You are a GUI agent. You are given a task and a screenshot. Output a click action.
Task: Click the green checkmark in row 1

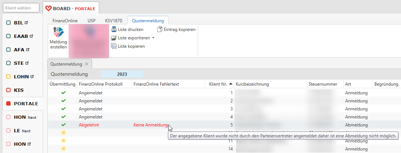coord(63,93)
